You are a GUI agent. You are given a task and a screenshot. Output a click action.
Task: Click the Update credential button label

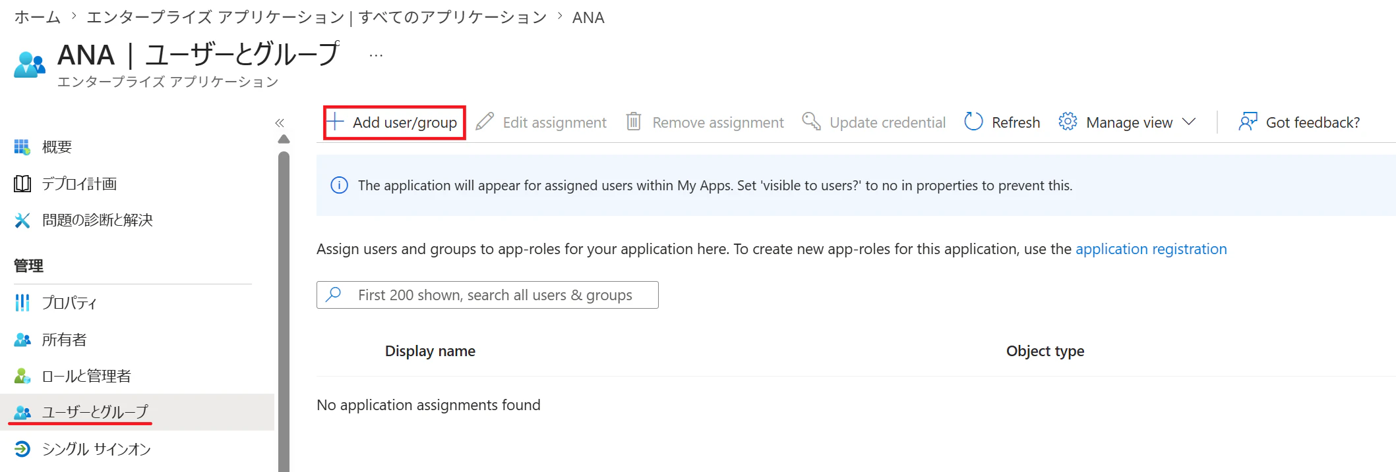click(x=888, y=122)
